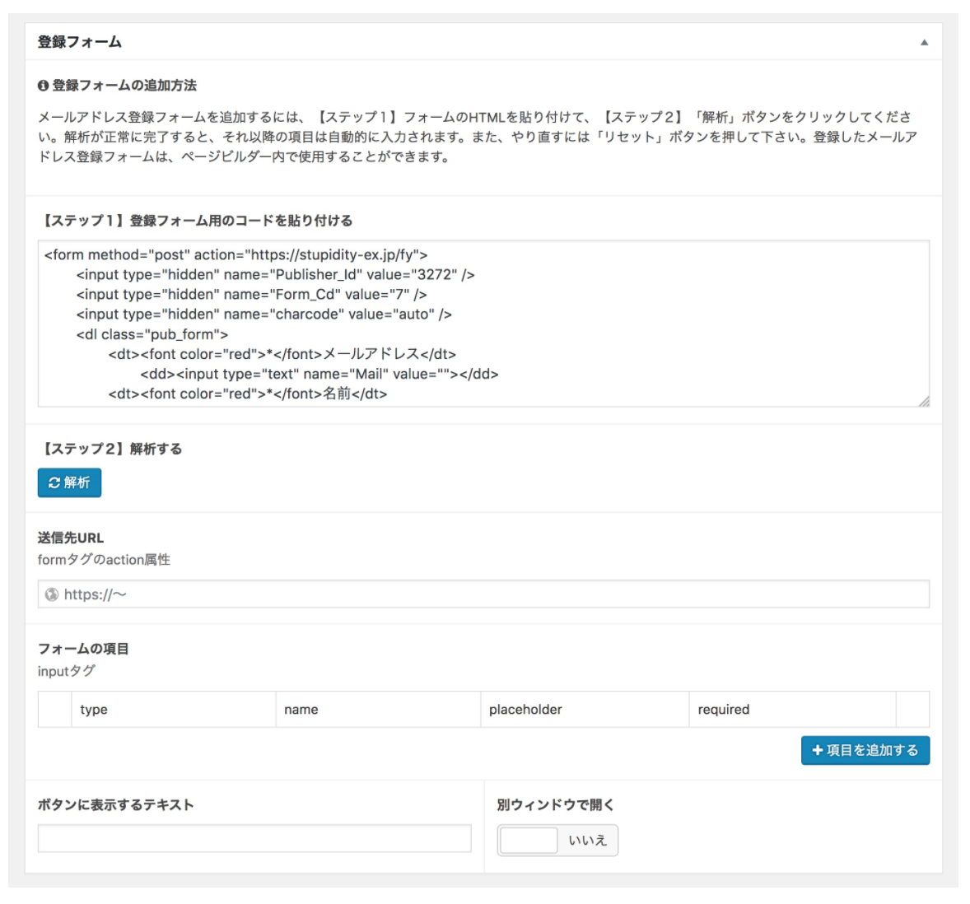The height and width of the screenshot is (904, 970).
Task: Click the globe icon in the URL field
Action: [52, 594]
